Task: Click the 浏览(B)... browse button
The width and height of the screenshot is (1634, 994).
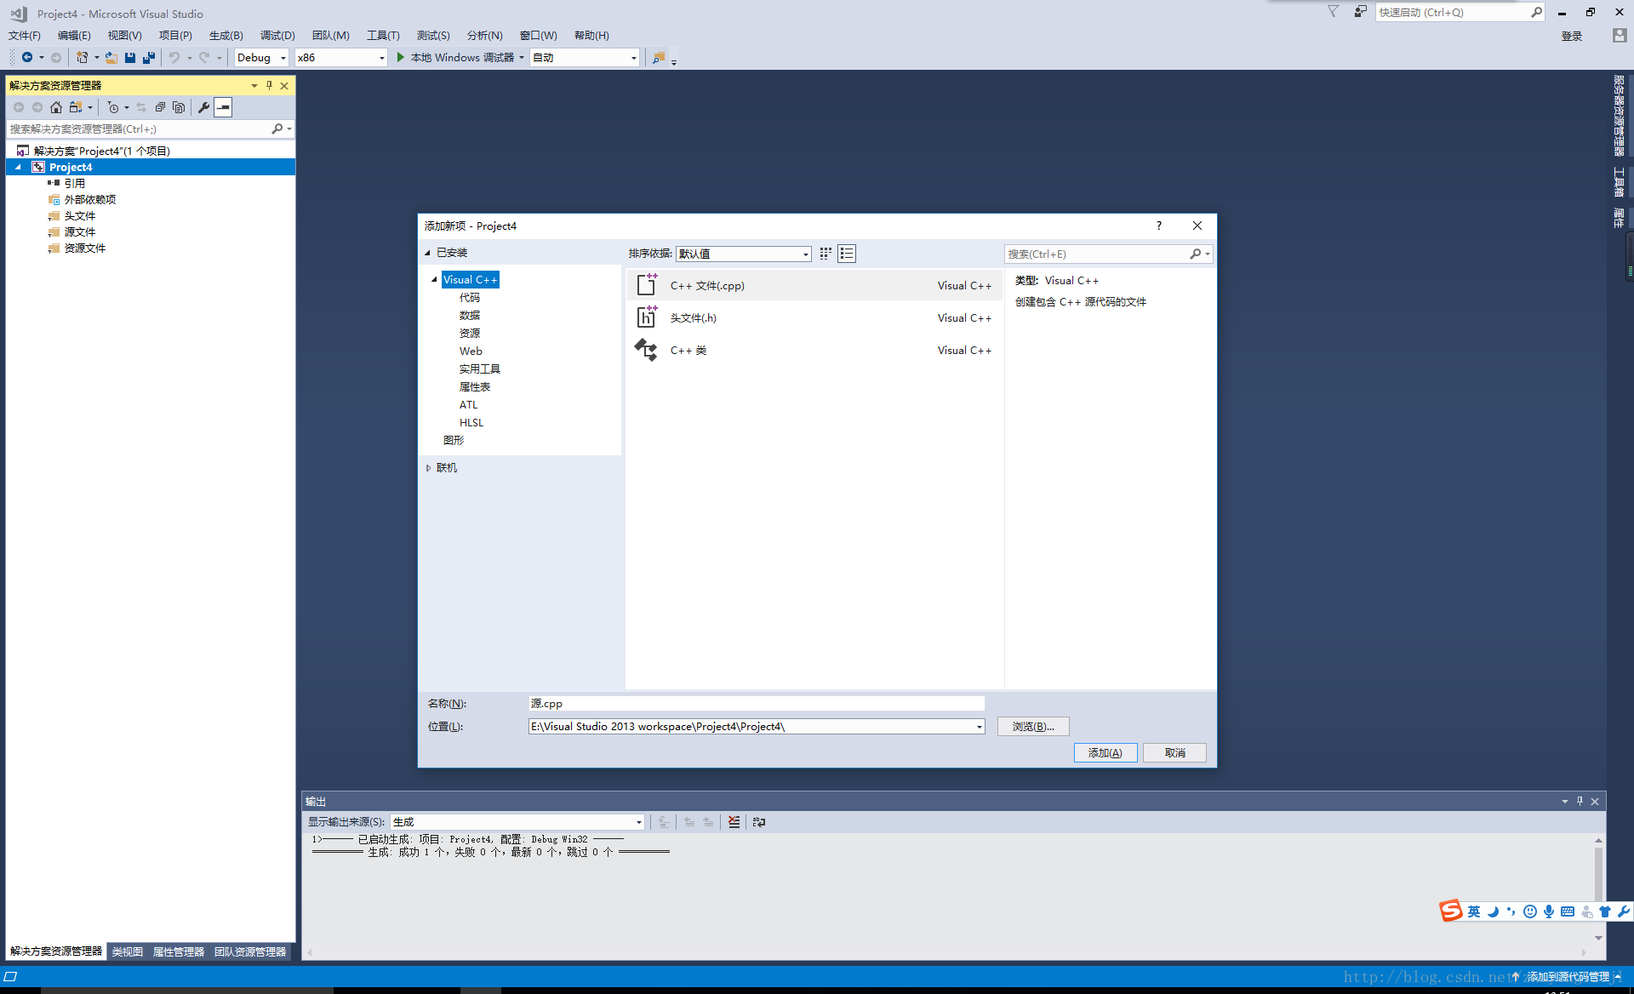Action: click(x=1033, y=727)
